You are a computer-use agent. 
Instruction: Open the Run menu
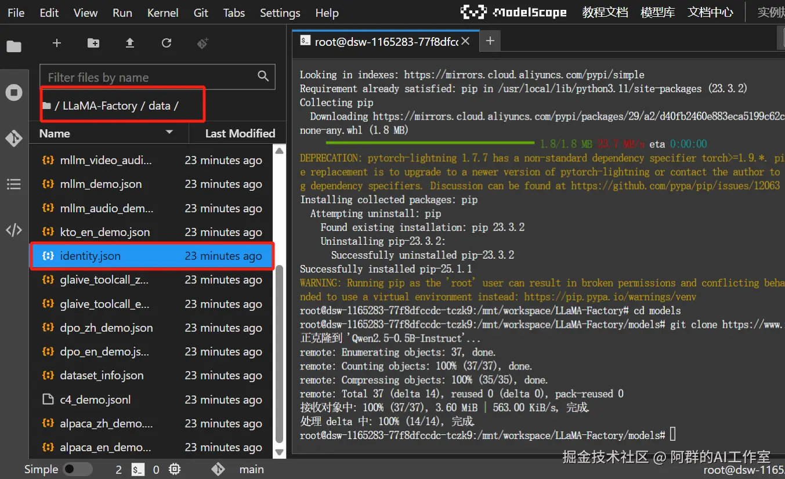[122, 13]
